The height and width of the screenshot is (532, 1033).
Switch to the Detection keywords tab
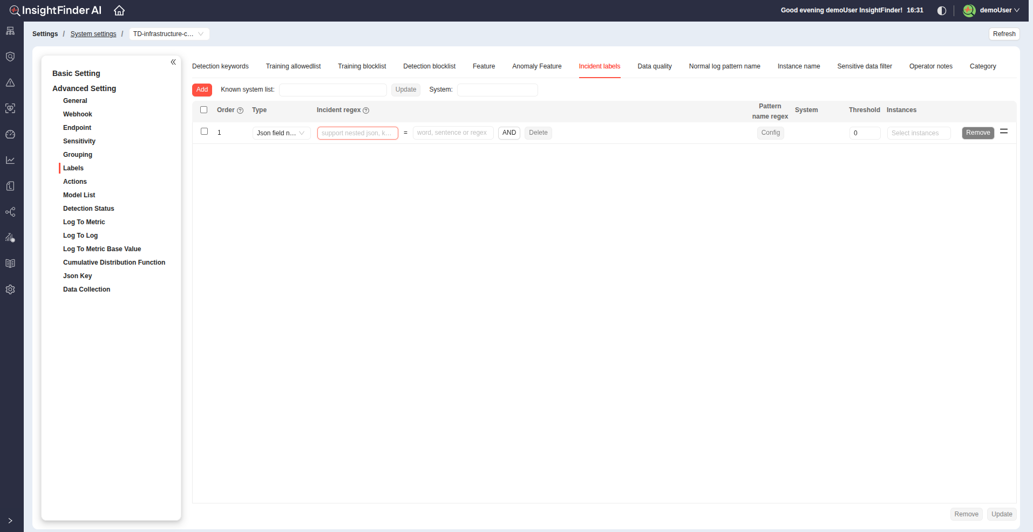(x=220, y=66)
